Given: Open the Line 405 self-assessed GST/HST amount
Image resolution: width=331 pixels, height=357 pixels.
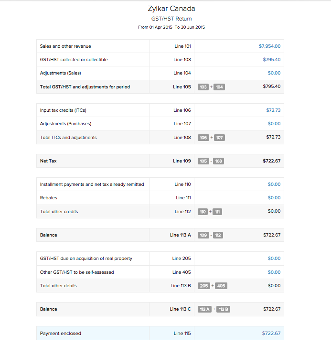Looking at the screenshot, I should tap(274, 272).
